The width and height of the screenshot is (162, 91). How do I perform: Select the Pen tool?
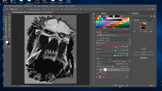coord(6,32)
